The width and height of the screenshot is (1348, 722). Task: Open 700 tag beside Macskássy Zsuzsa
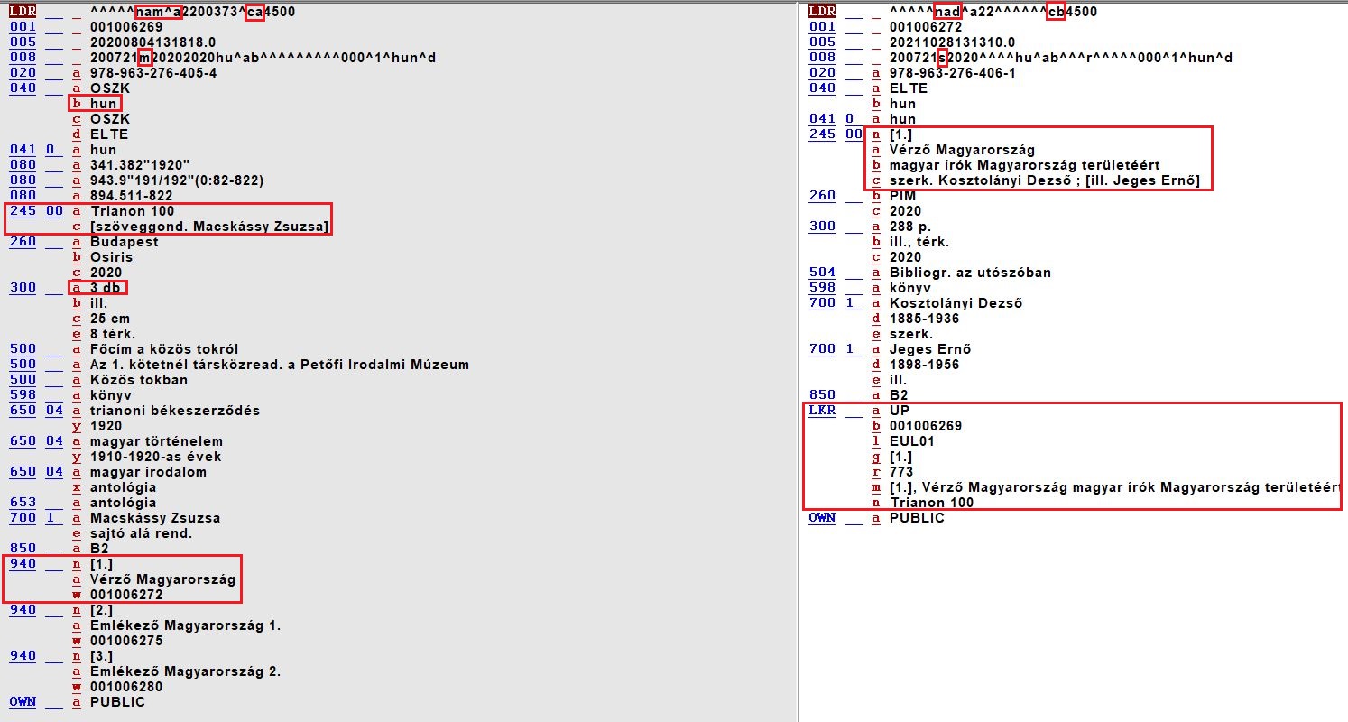pyautogui.click(x=23, y=518)
